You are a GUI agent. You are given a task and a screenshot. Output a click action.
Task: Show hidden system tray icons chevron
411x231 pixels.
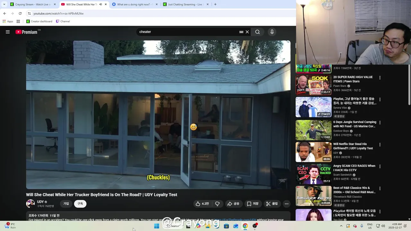coord(341,226)
